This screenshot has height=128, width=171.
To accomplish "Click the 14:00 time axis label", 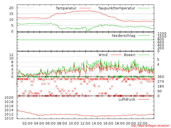I will 97,123.
